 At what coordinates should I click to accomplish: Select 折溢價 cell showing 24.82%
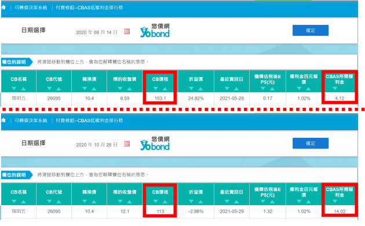[x=196, y=98]
